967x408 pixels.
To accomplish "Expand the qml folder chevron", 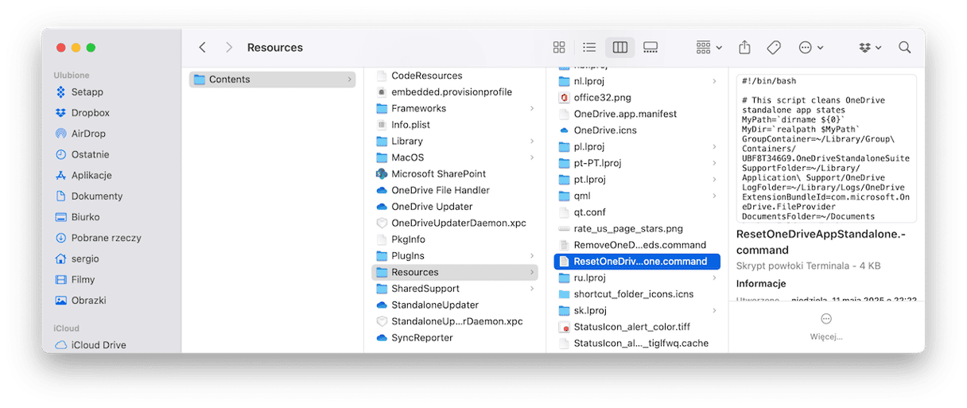I will click(x=714, y=196).
